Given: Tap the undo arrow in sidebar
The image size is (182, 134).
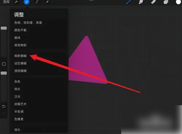Looking at the screenshot, I should coord(4,106).
